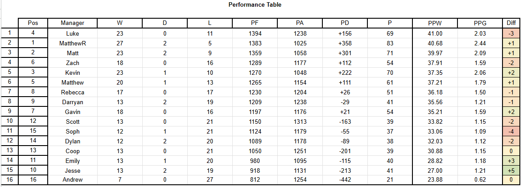Screen dimensions: 523x187
Task: Click Emily's green +3 Diff cell
Action: click(x=511, y=161)
